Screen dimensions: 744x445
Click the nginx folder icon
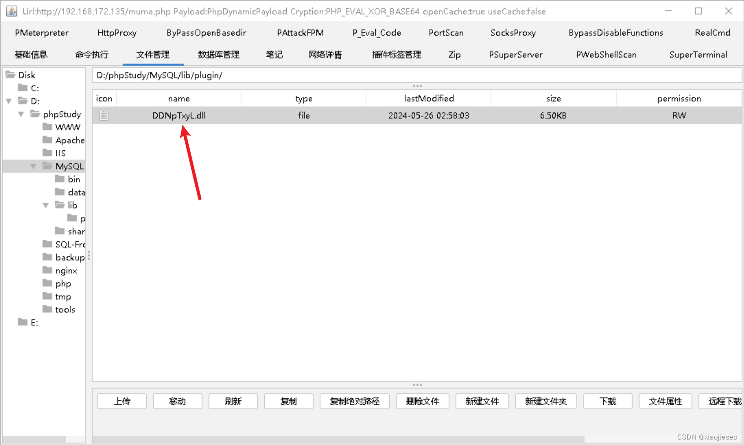coord(48,270)
